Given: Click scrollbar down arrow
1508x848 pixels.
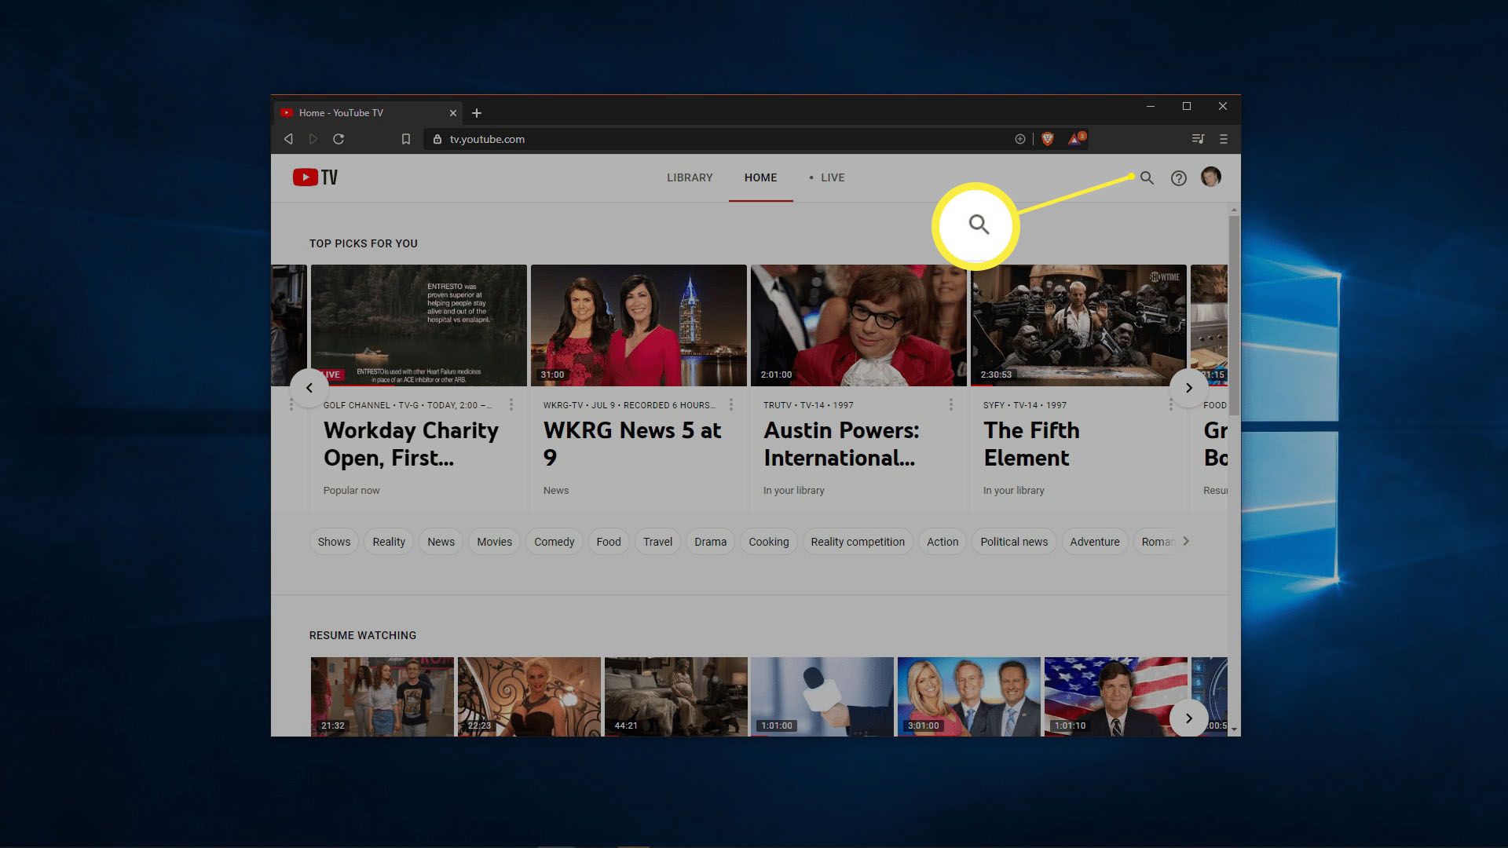Looking at the screenshot, I should pyautogui.click(x=1234, y=729).
